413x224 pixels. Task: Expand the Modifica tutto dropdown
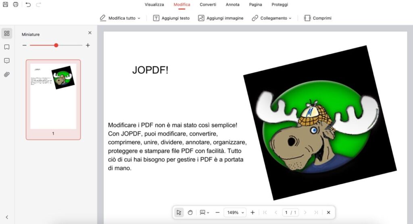coord(120,18)
